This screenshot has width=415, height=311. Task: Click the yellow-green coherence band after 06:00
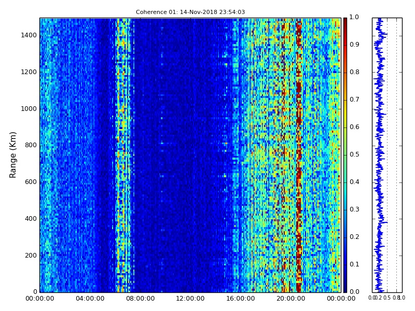[x=123, y=155]
